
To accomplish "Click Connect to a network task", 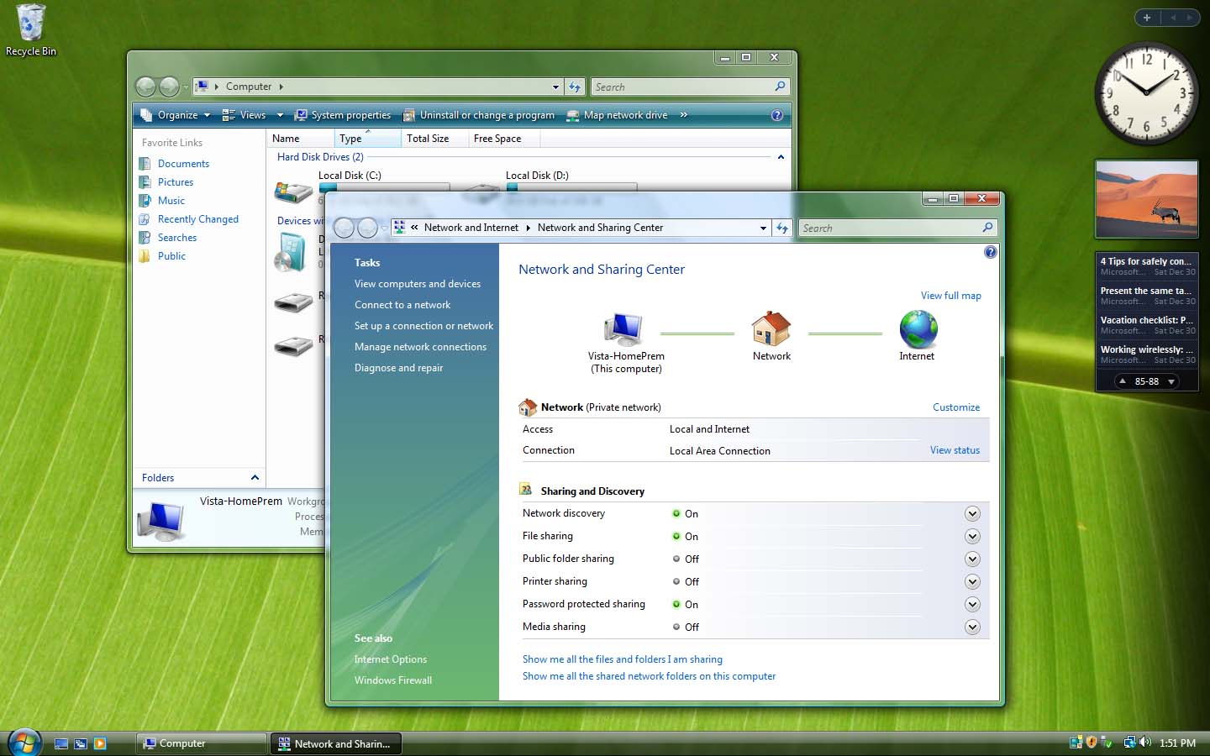I will (x=402, y=305).
